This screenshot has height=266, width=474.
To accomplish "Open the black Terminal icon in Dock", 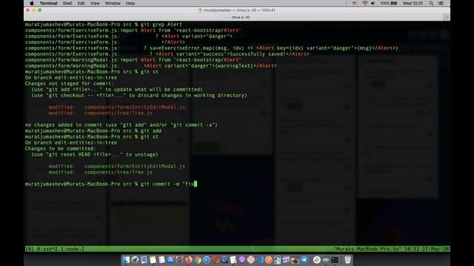I will click(x=335, y=259).
